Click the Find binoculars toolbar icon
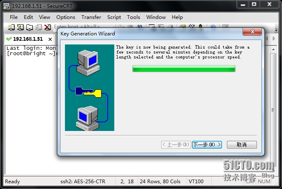The image size is (282, 189). click(x=140, y=26)
